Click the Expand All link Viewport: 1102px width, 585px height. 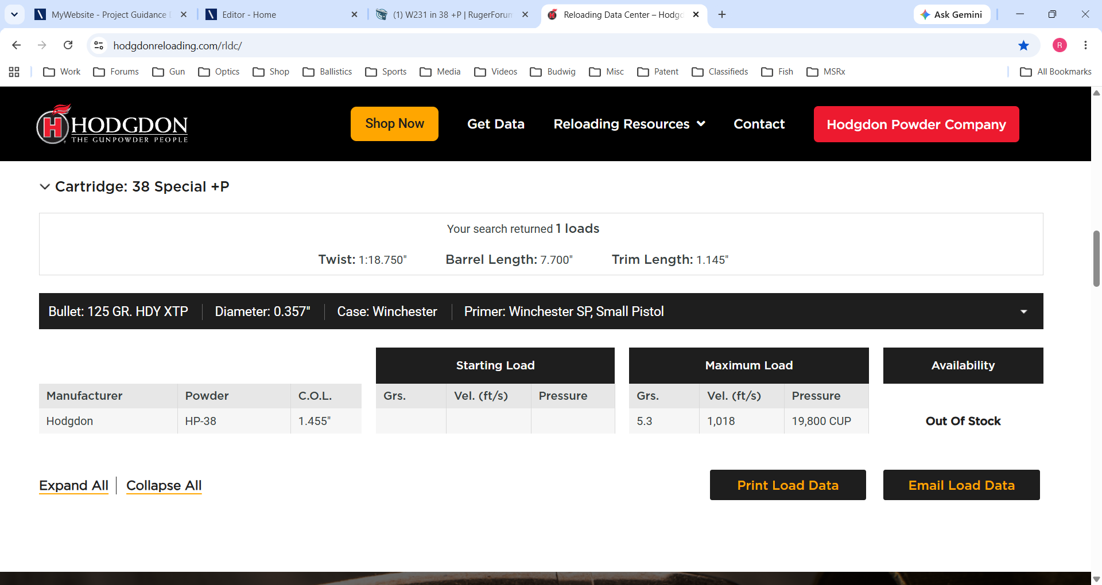pos(73,486)
